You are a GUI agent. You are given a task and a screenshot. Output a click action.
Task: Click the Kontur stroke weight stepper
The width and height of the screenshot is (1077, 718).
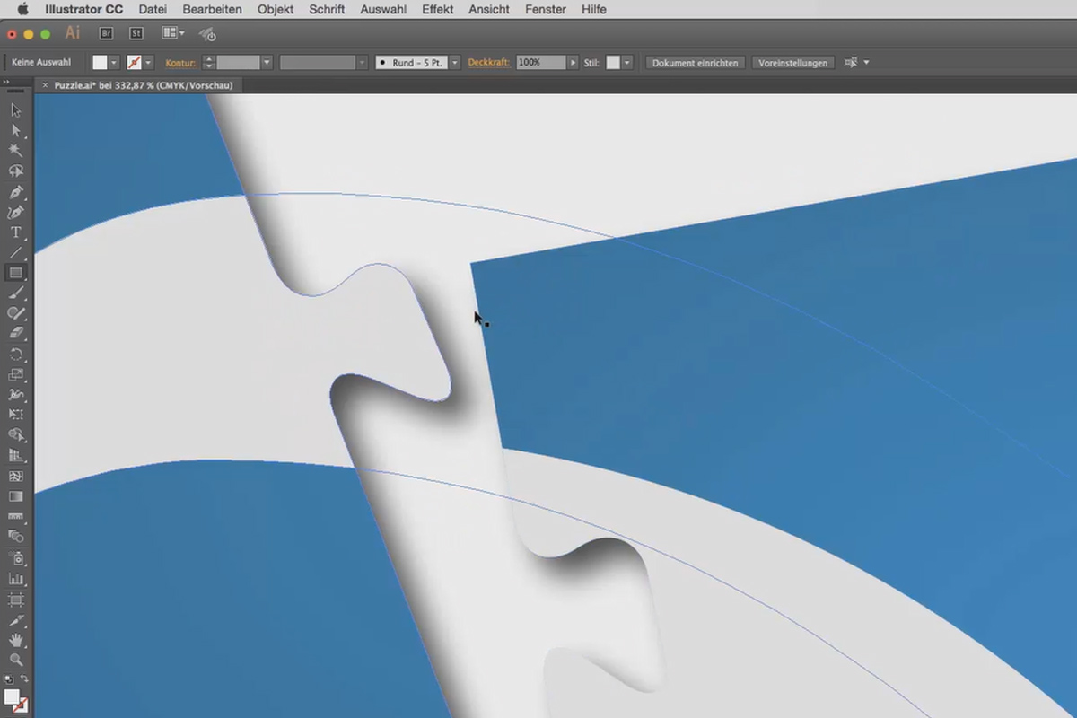pos(209,63)
